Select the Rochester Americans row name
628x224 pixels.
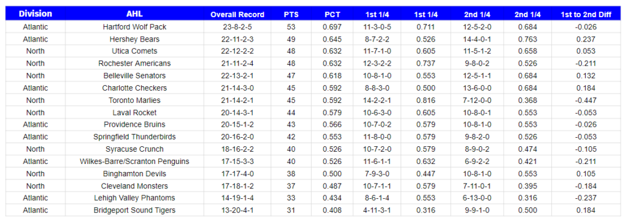click(134, 64)
